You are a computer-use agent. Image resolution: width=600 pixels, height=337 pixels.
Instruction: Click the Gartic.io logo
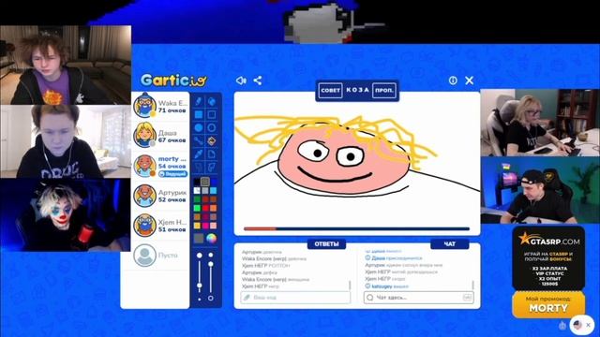pyautogui.click(x=173, y=81)
